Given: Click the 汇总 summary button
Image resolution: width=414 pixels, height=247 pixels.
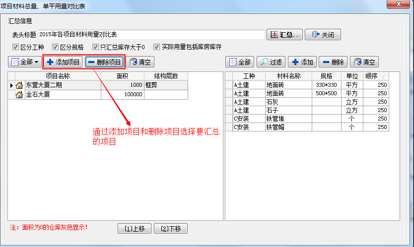Looking at the screenshot, I should point(284,35).
